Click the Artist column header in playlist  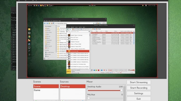106,31
